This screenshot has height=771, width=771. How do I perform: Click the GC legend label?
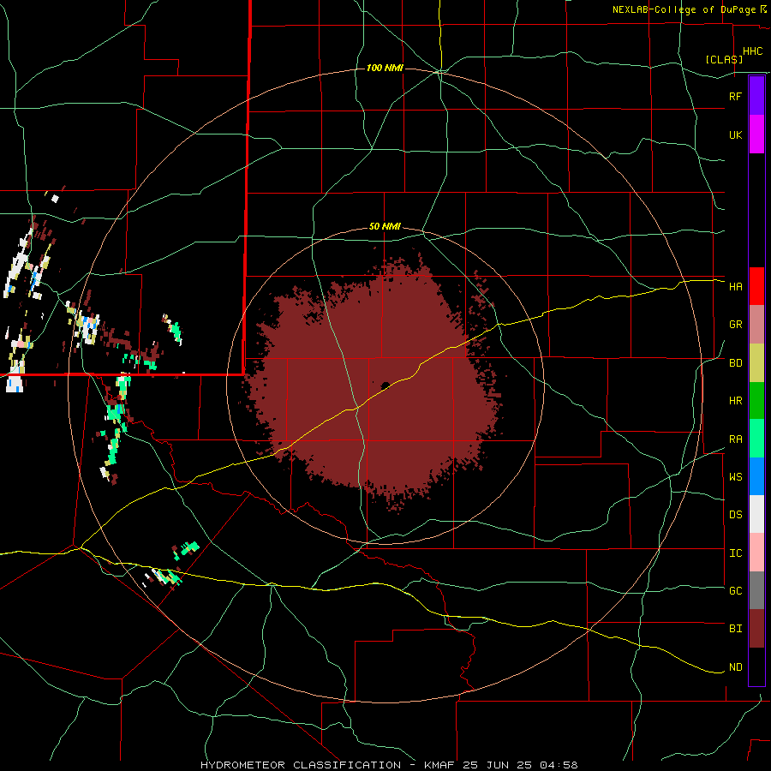(735, 591)
